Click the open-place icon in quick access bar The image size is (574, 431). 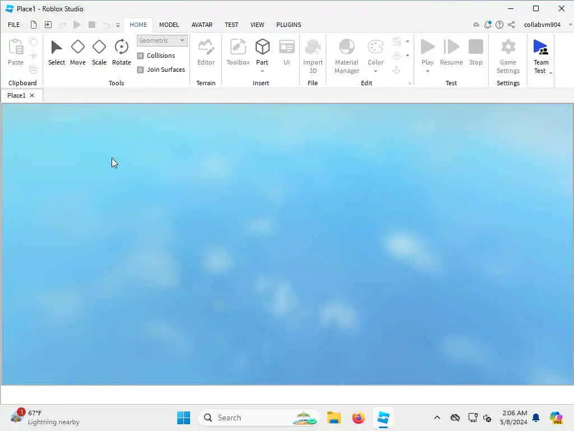point(48,25)
